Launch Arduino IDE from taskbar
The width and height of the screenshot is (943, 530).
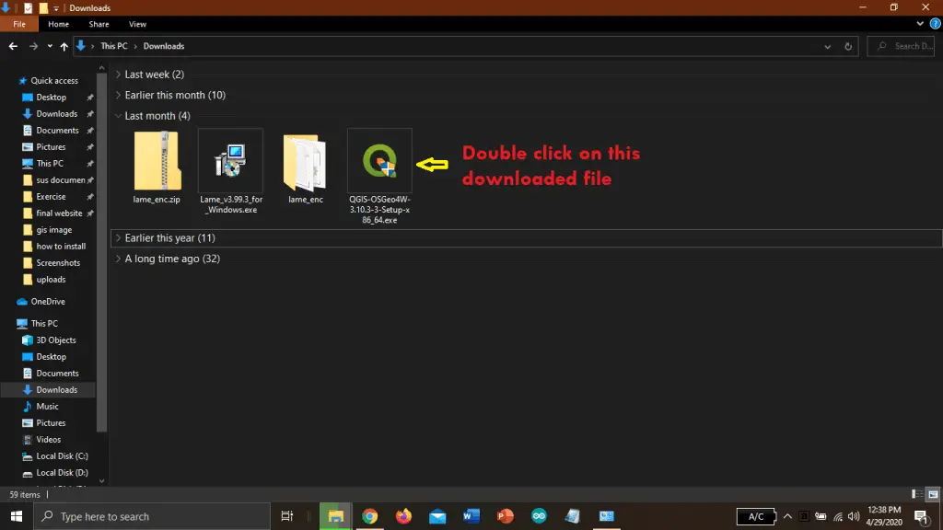point(539,516)
